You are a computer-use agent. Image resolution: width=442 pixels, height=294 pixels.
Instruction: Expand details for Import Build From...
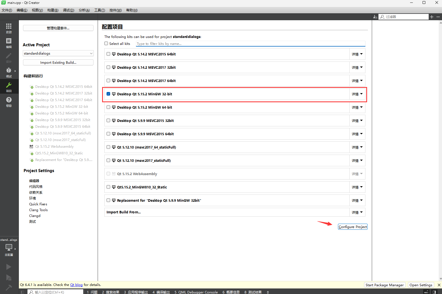(357, 212)
